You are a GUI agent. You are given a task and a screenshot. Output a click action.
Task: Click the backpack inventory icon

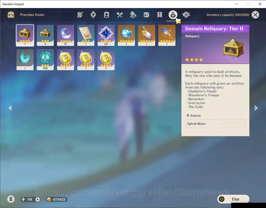click(x=11, y=15)
